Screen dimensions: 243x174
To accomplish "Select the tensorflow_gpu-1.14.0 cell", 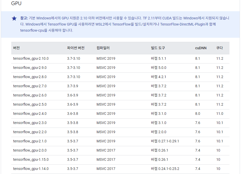I will tap(31, 169).
